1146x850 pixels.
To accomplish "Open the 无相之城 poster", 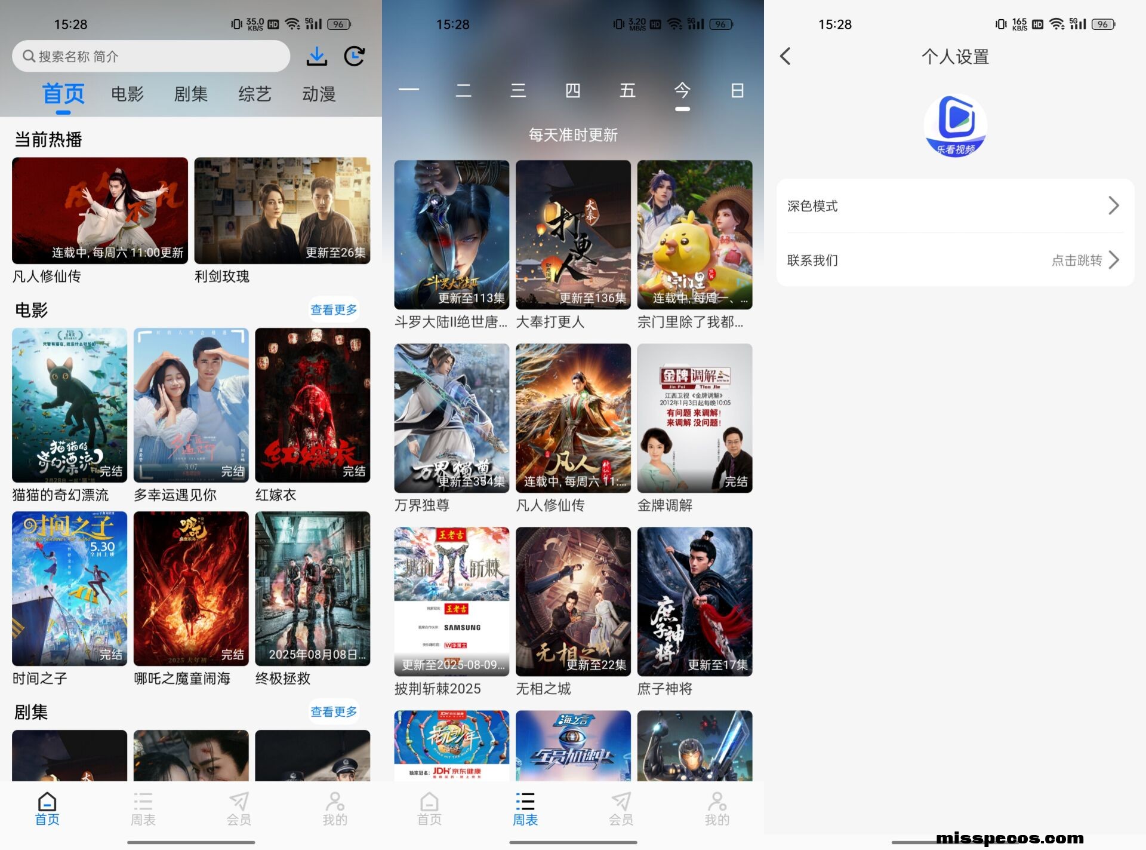I will tap(573, 602).
